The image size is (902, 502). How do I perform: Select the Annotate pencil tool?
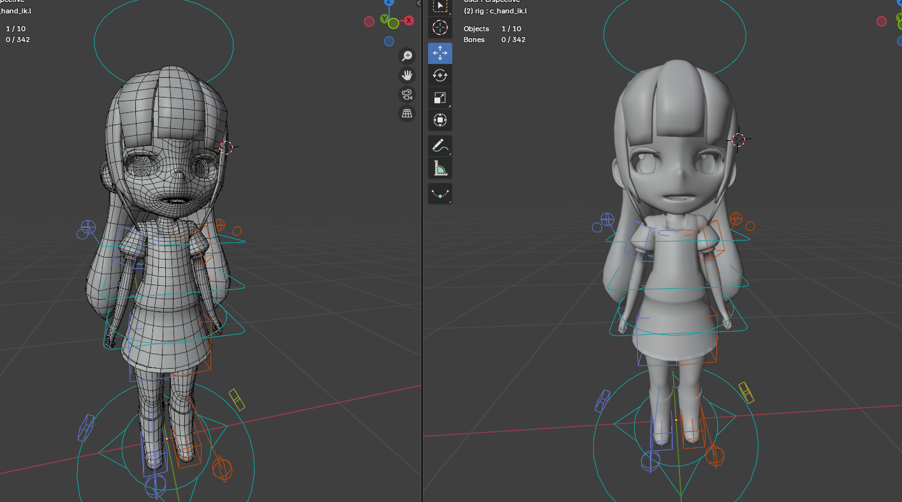coord(440,145)
